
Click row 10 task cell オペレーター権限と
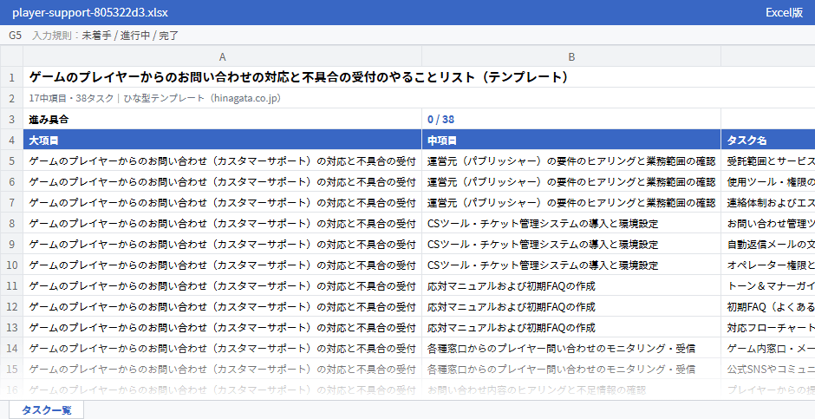(x=767, y=265)
